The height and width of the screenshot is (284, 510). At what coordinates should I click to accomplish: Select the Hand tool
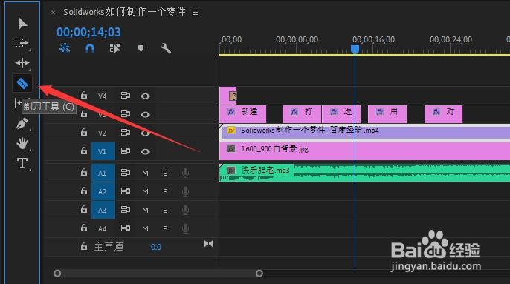click(22, 143)
